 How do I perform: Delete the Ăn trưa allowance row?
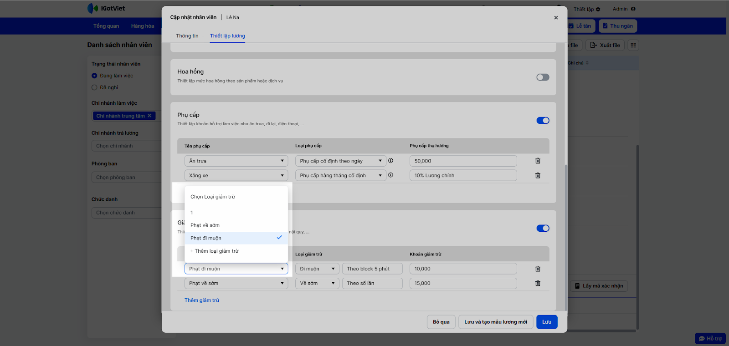538,161
